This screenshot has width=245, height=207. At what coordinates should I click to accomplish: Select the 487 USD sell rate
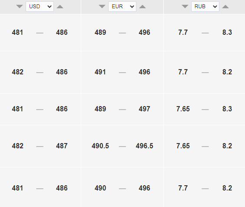(62, 146)
